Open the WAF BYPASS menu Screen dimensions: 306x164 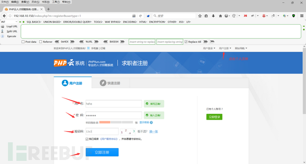tap(113, 22)
